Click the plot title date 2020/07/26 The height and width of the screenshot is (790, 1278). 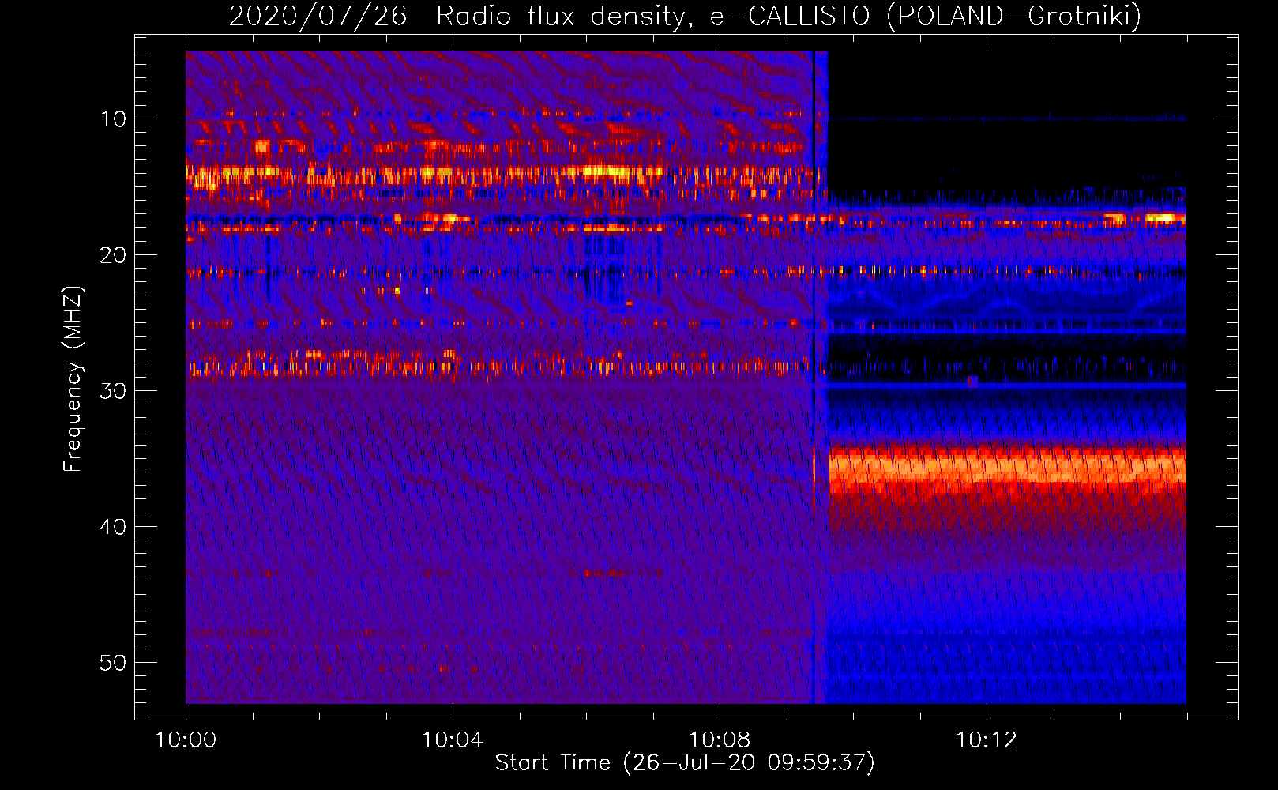point(318,16)
